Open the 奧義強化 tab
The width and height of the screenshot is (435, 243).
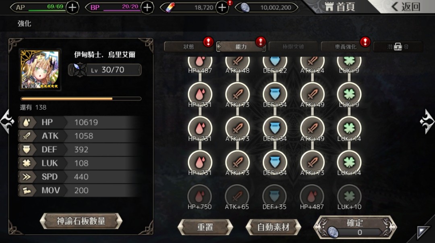tap(346, 47)
